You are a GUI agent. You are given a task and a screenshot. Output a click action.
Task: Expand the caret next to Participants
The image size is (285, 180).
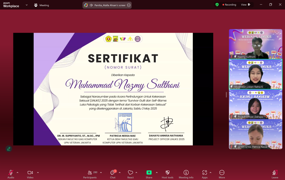pos(101,172)
